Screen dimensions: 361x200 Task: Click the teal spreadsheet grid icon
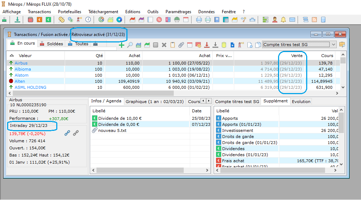coord(226,20)
